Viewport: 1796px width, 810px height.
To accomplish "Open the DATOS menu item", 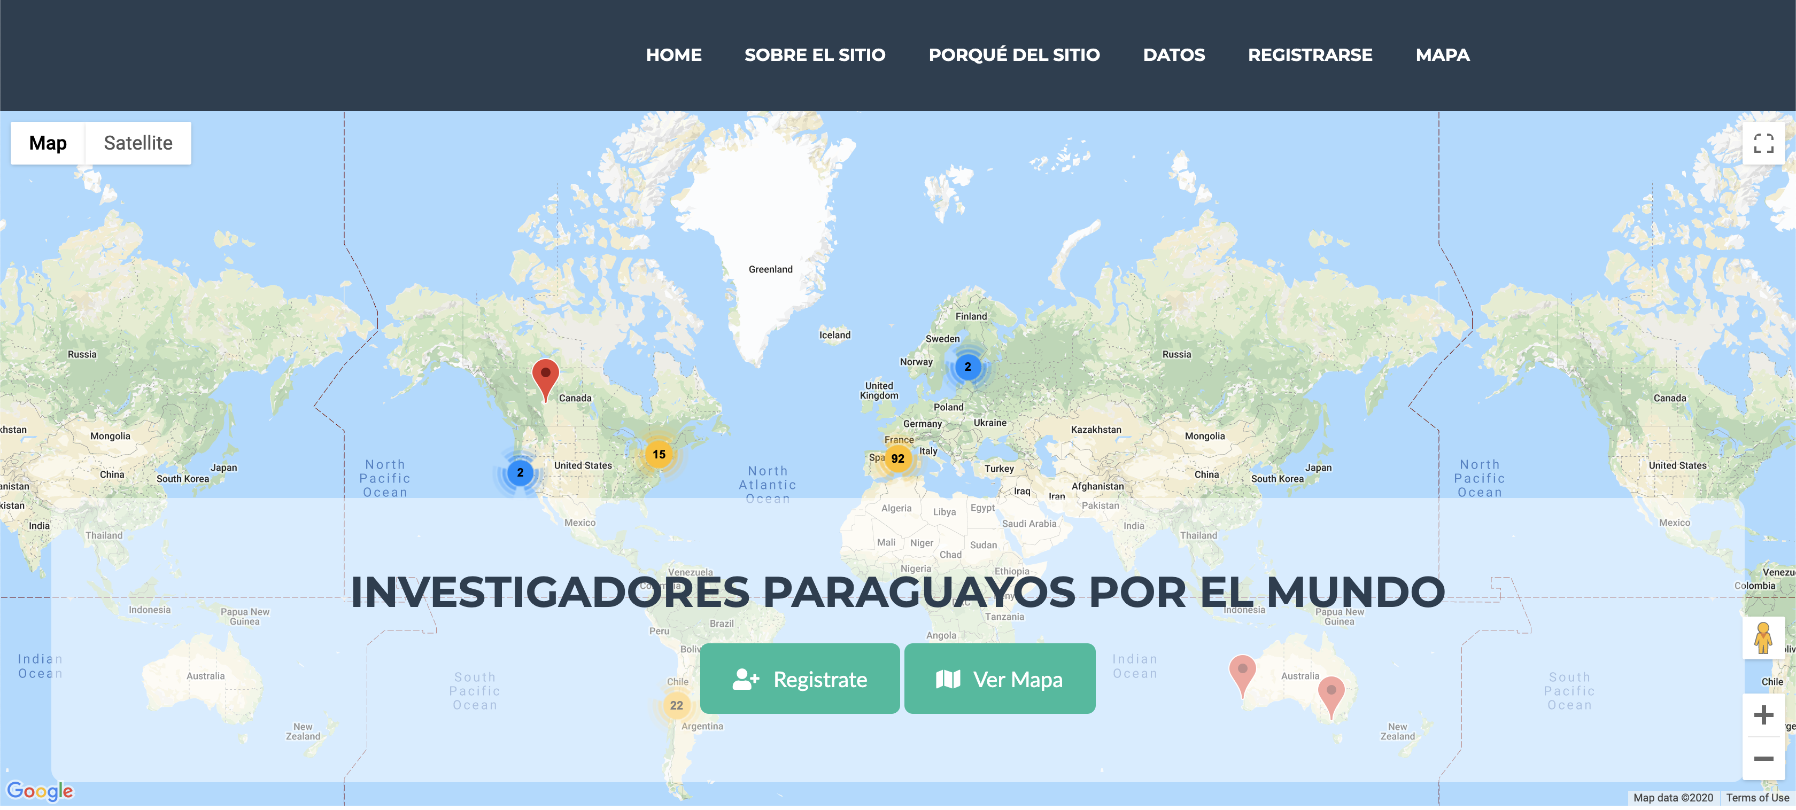I will [x=1173, y=55].
